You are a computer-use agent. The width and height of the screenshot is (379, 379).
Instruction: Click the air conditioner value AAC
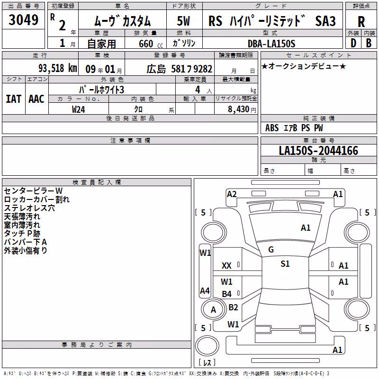36,99
